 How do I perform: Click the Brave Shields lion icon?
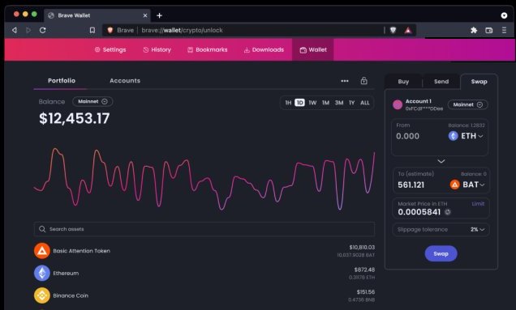[393, 30]
